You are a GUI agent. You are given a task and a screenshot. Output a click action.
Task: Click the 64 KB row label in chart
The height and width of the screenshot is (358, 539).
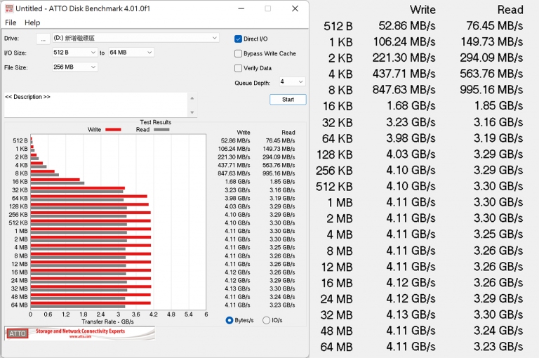coord(20,198)
